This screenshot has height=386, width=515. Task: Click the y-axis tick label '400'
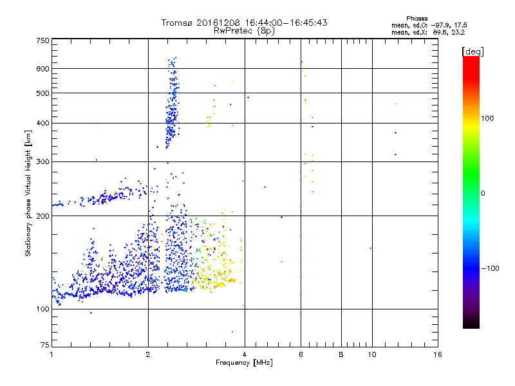[x=42, y=124]
